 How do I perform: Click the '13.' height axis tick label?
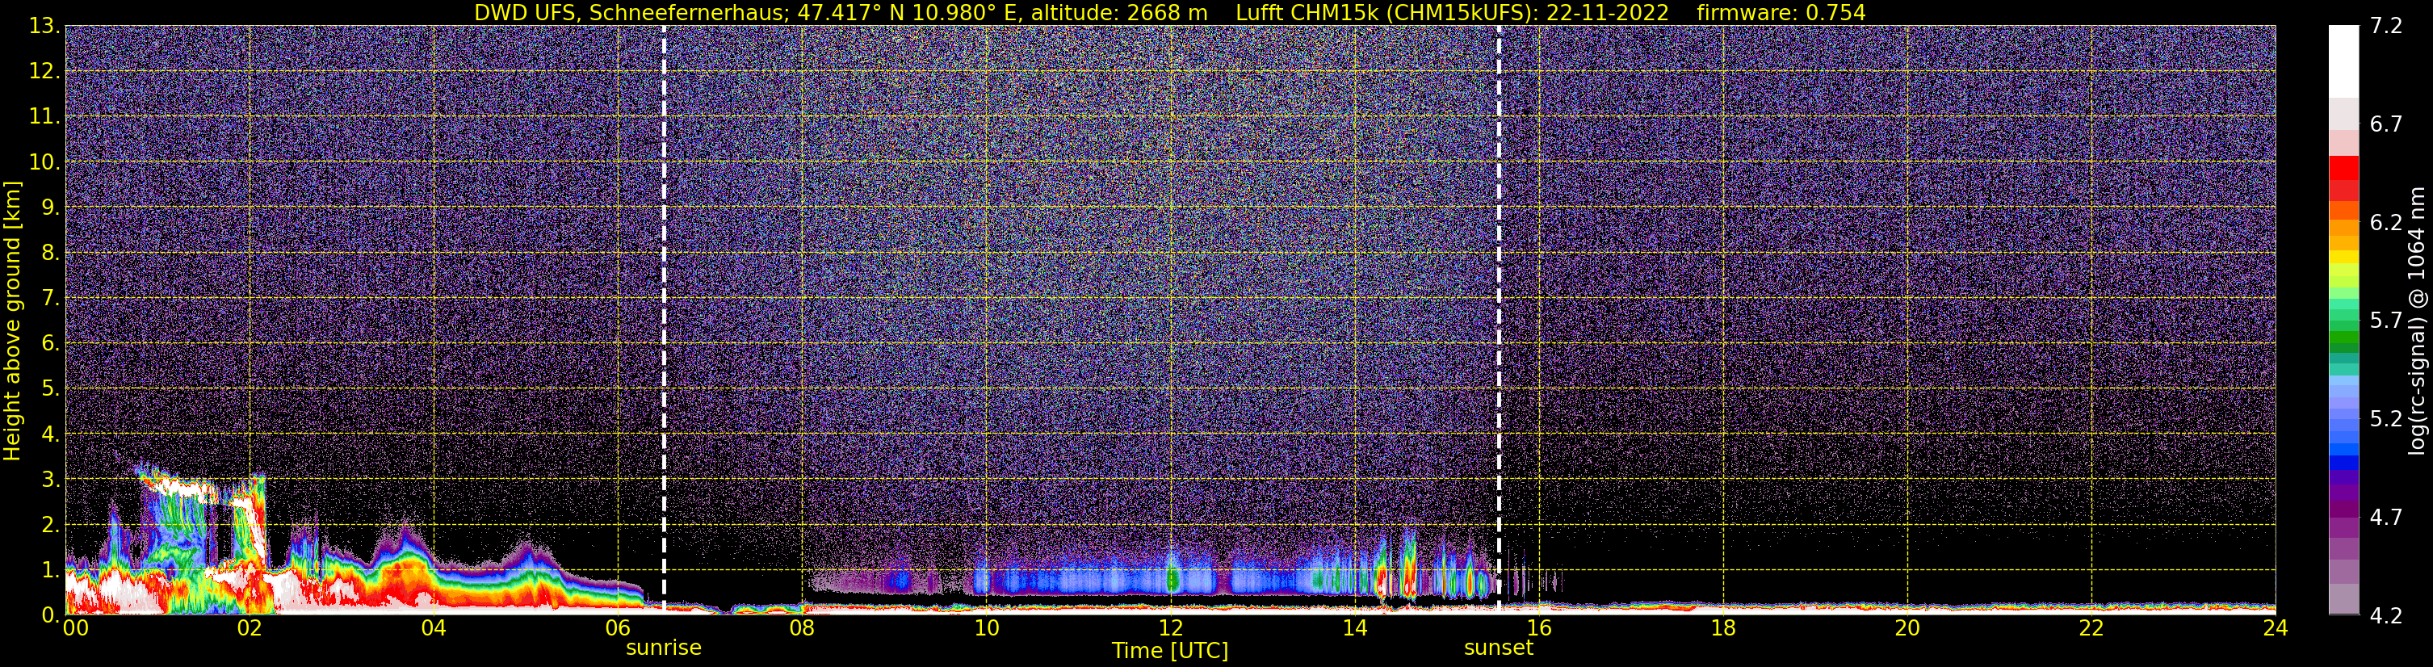(x=44, y=26)
